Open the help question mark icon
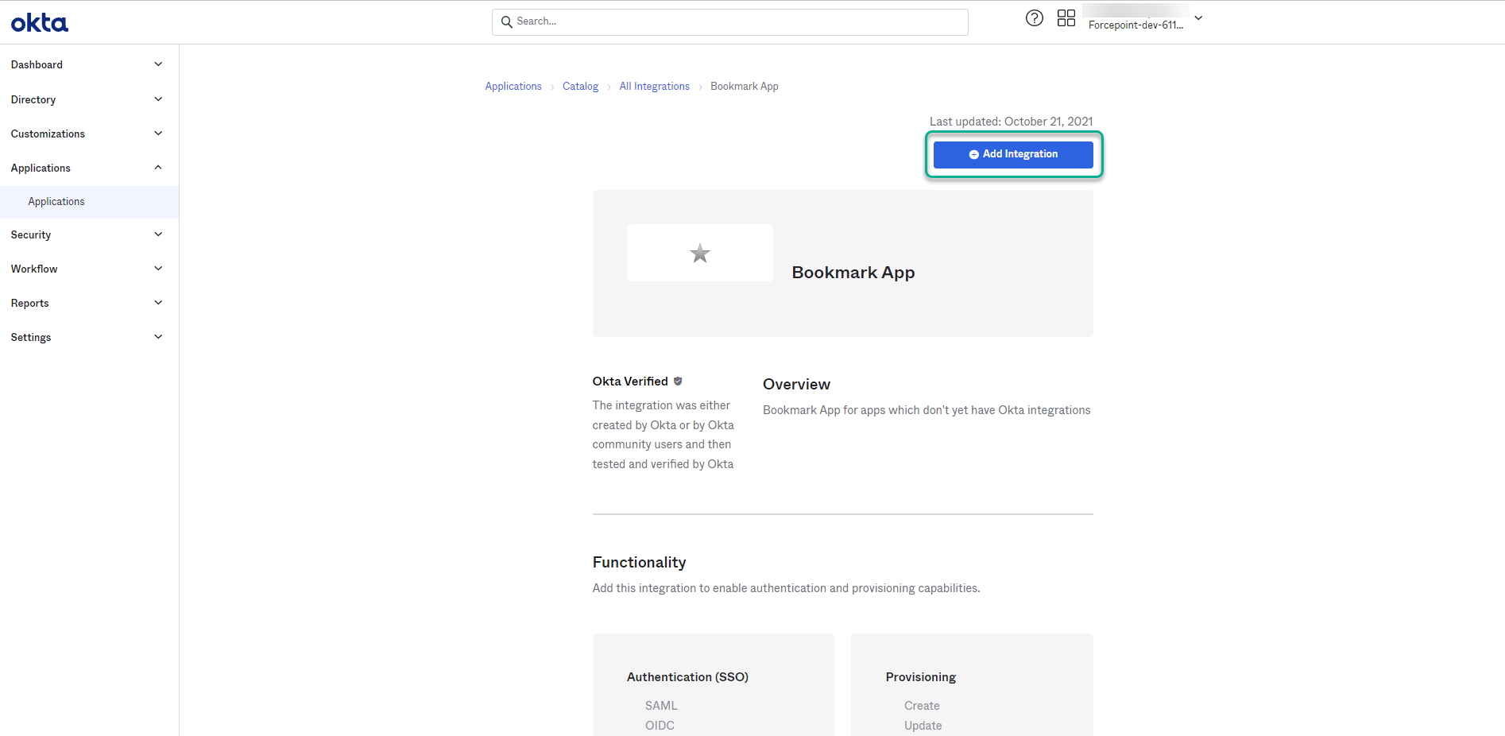The height and width of the screenshot is (736, 1505). [1034, 17]
